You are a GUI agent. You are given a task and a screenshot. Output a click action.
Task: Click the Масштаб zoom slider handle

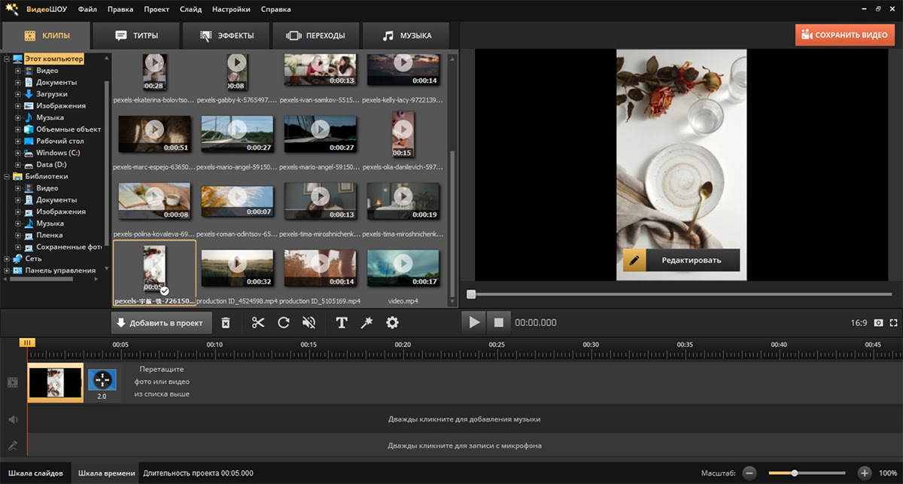click(x=794, y=473)
